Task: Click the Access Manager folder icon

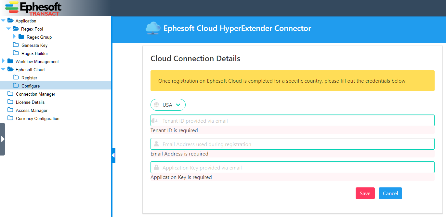Action: (x=10, y=110)
